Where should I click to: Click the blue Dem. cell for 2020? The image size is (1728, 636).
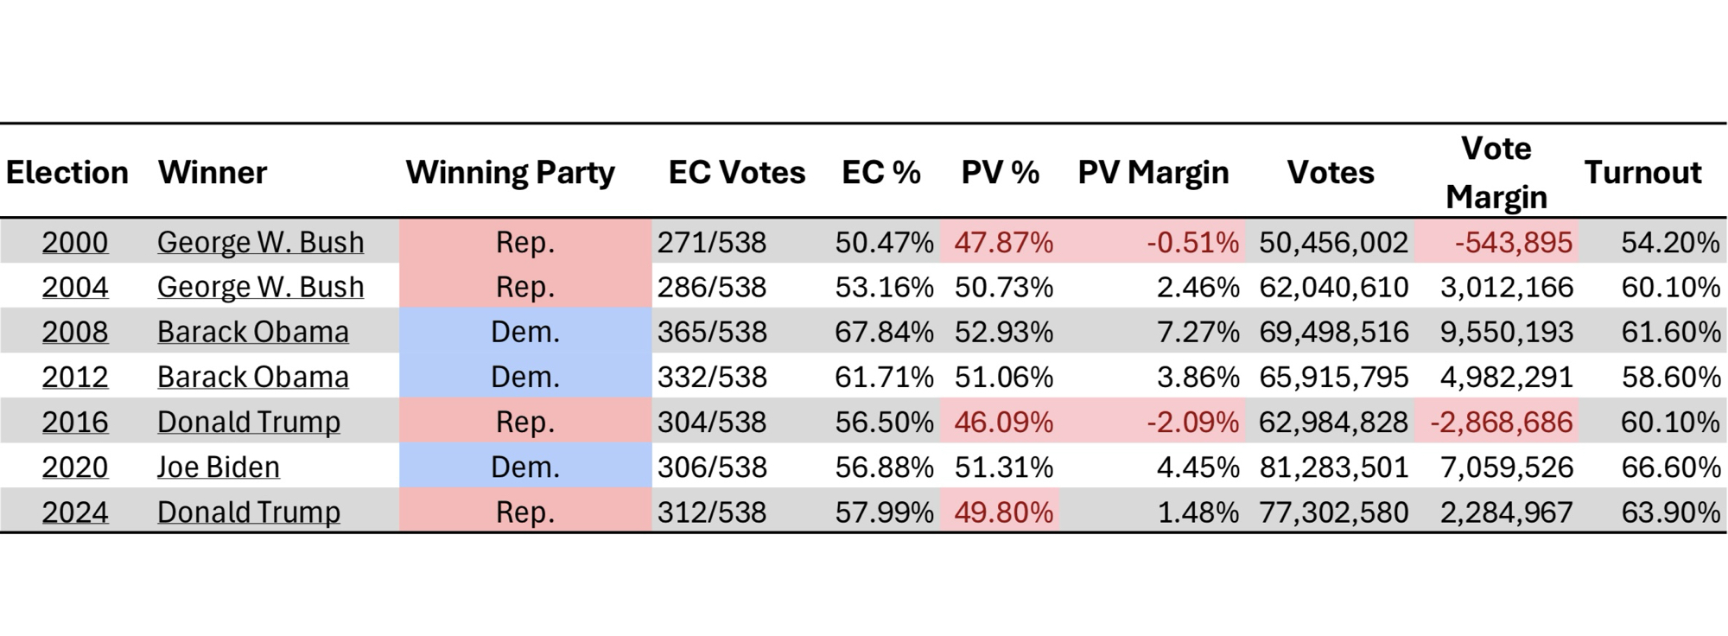click(525, 467)
